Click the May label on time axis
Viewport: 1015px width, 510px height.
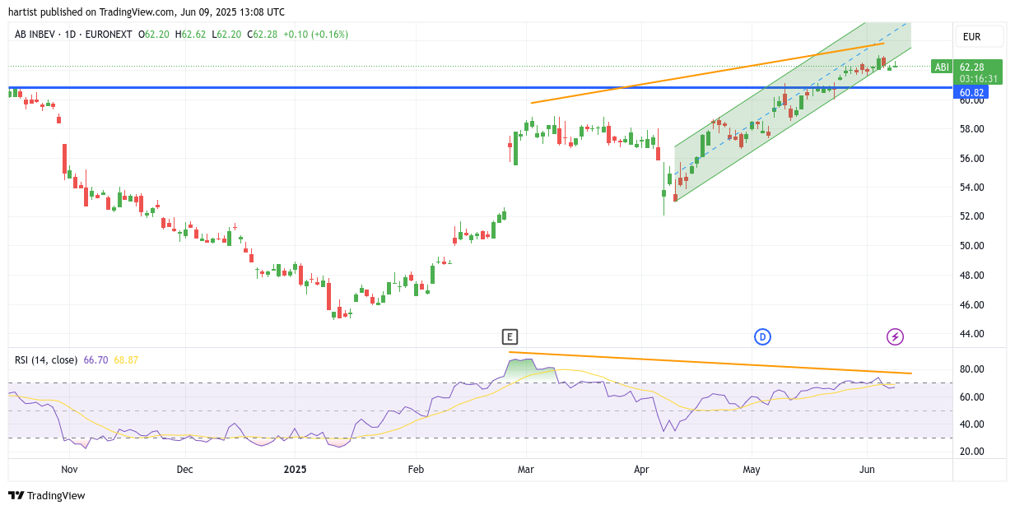coord(752,470)
